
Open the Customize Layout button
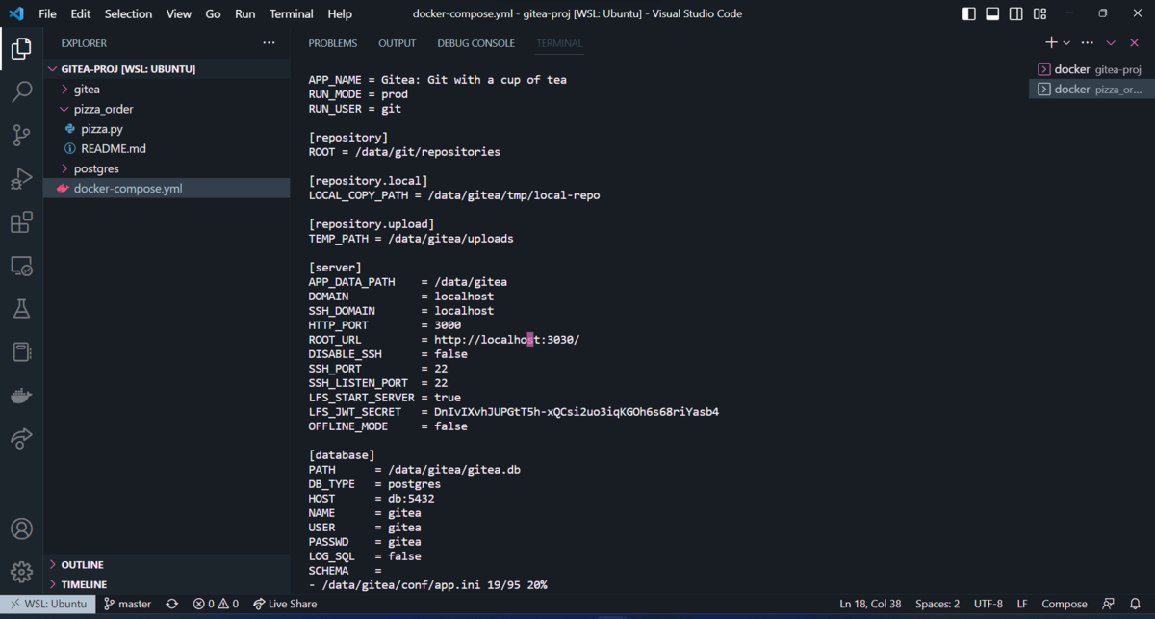pos(1039,13)
